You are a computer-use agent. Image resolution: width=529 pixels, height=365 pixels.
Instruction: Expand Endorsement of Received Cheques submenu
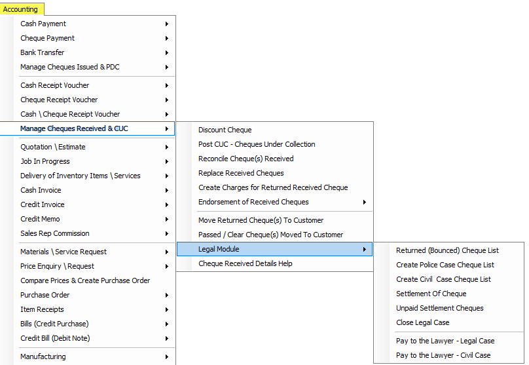point(274,202)
